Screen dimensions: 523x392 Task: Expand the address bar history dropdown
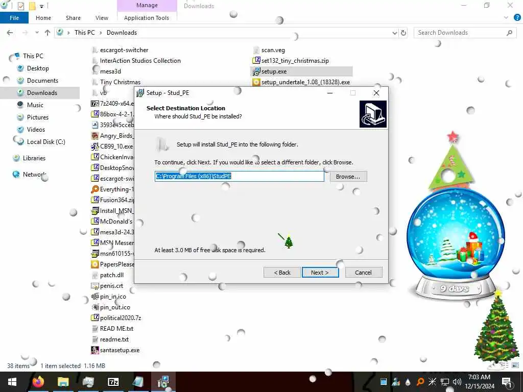[395, 33]
